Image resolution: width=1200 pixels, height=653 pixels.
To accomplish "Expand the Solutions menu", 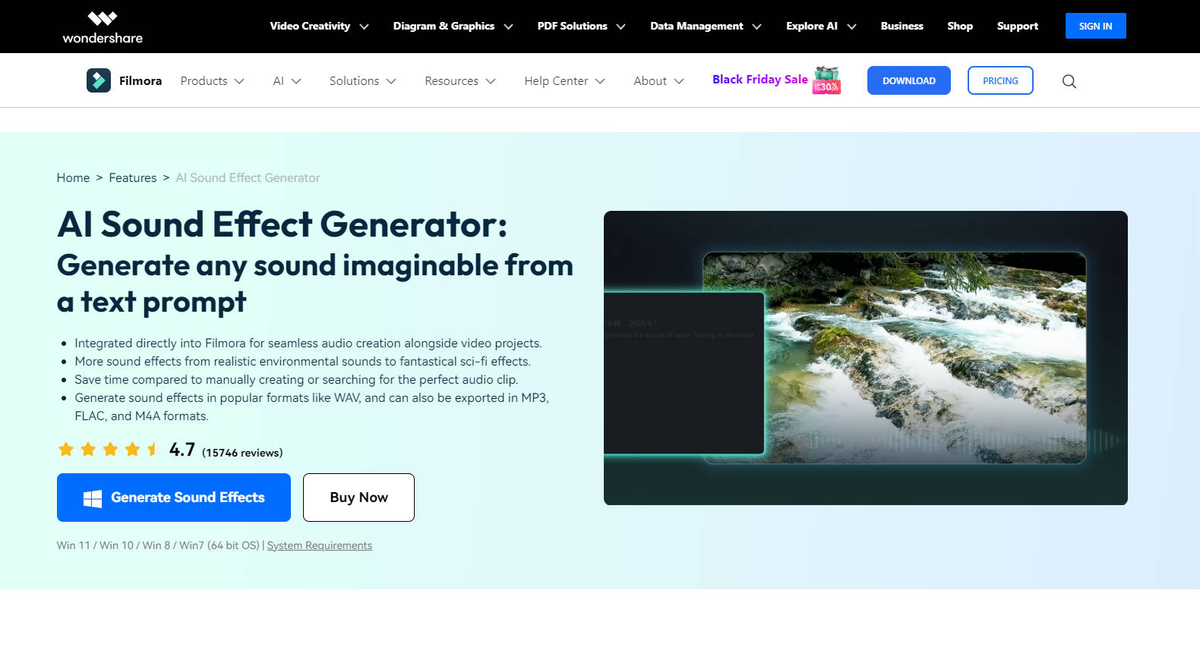I will pyautogui.click(x=362, y=81).
